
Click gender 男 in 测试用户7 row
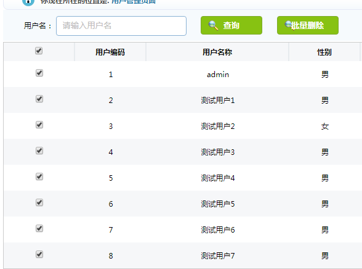coord(325,256)
